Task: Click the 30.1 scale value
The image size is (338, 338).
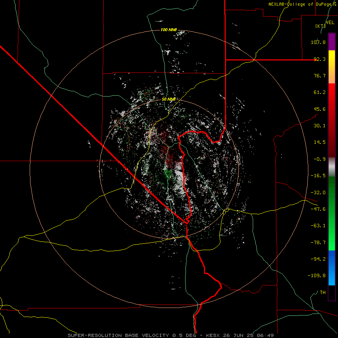Action: [x=320, y=126]
